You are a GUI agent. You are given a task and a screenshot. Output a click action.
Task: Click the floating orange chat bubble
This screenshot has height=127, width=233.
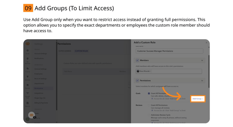[32, 115]
